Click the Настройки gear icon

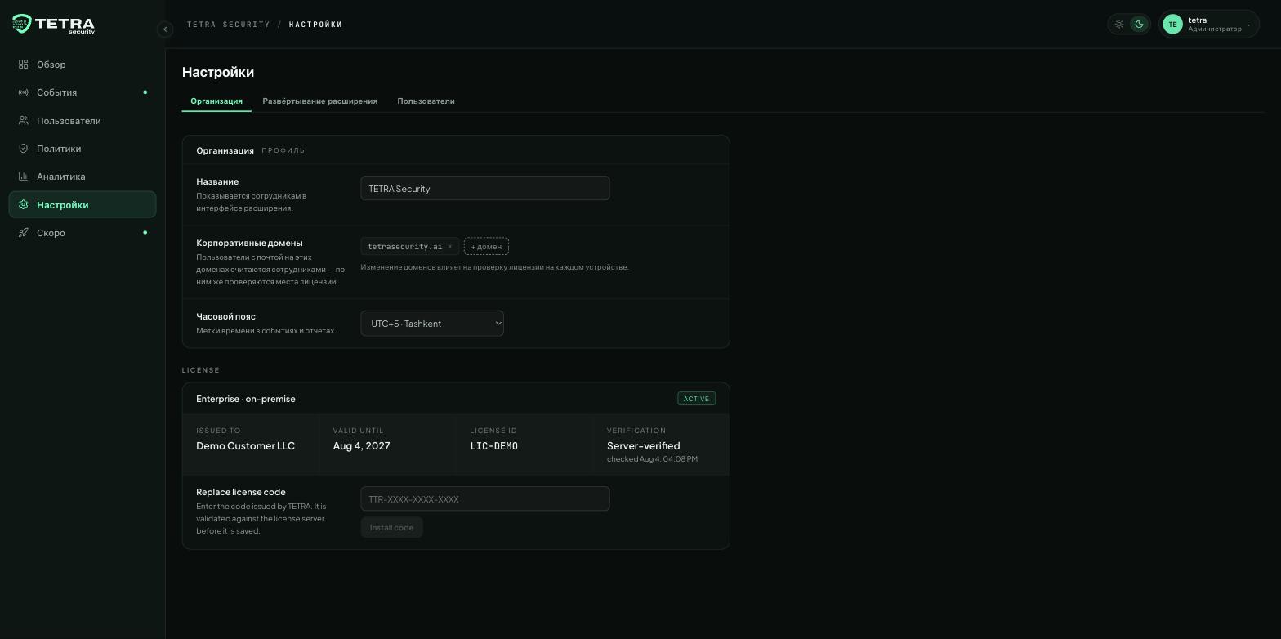[24, 205]
